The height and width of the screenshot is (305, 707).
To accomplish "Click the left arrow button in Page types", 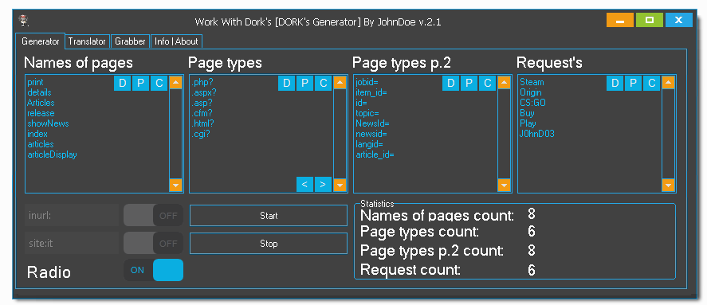I will [304, 184].
